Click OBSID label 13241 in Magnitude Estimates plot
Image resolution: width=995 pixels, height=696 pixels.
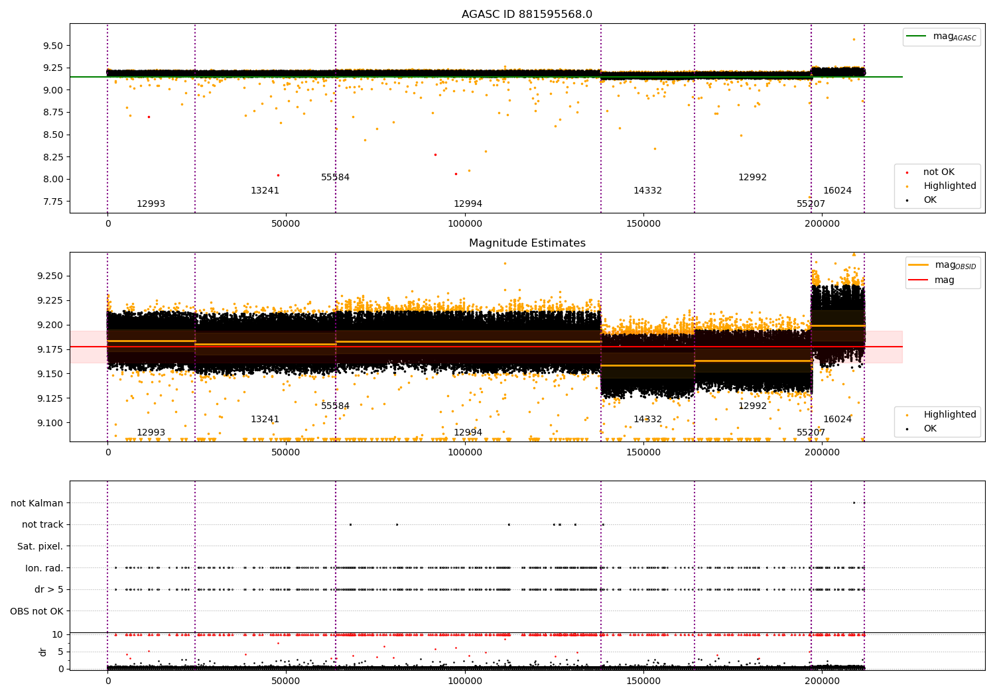(265, 420)
